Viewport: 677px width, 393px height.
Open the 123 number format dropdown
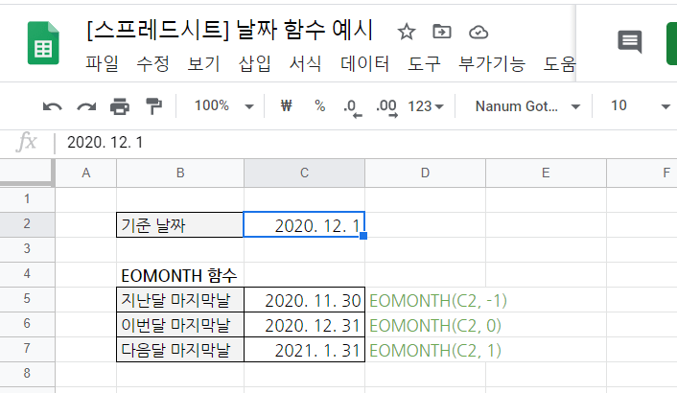[x=425, y=106]
